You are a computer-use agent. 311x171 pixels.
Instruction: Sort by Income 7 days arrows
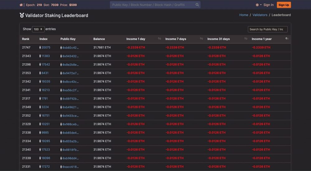(202, 39)
